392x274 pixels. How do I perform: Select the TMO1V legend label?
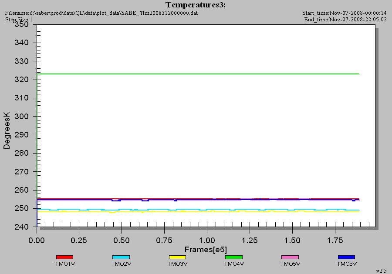pos(65,264)
